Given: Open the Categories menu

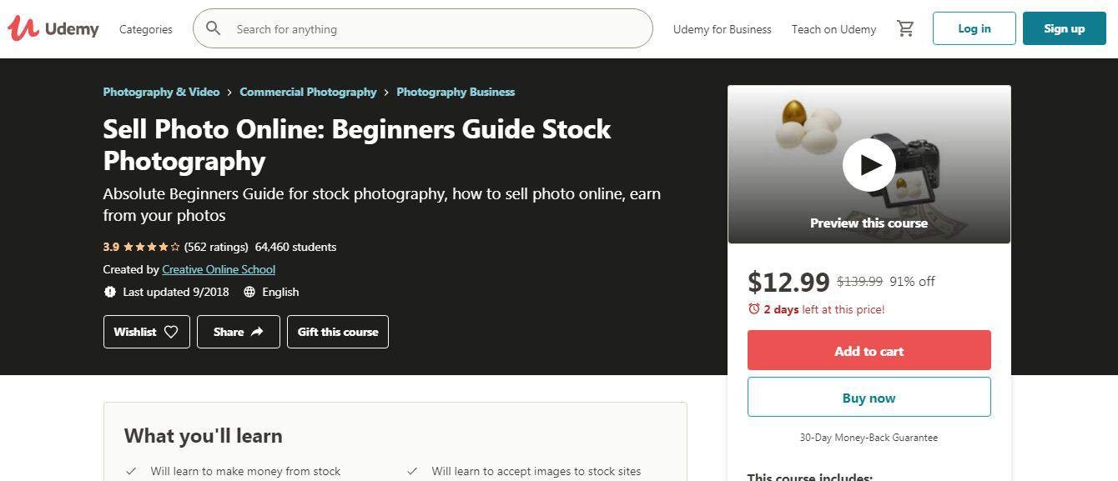Looking at the screenshot, I should [145, 28].
